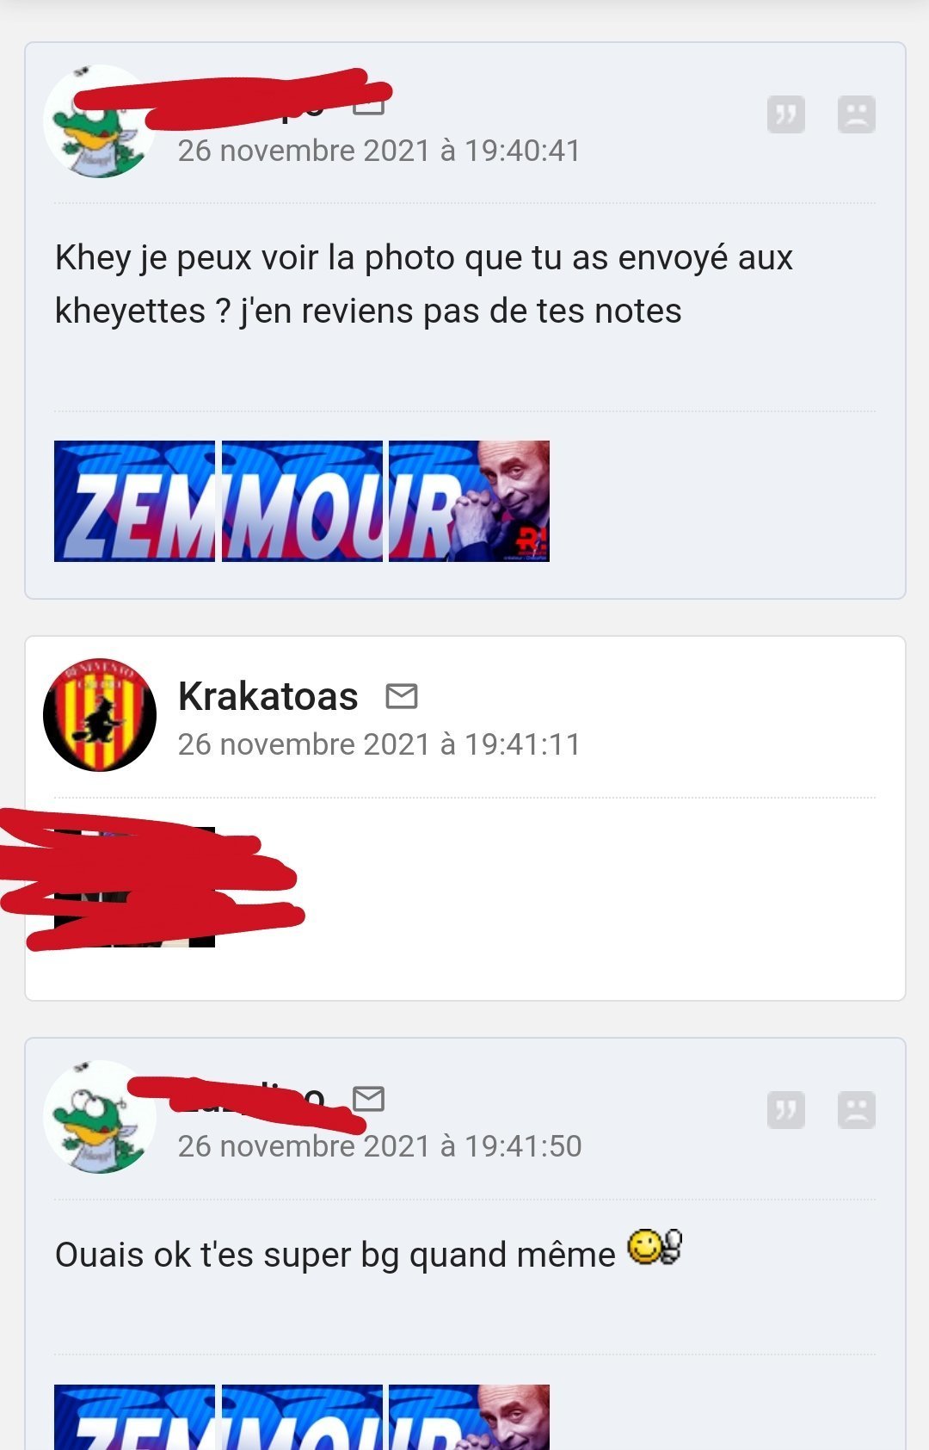Quote the 19:41:50 post
This screenshot has width=929, height=1450.
pyautogui.click(x=785, y=1110)
